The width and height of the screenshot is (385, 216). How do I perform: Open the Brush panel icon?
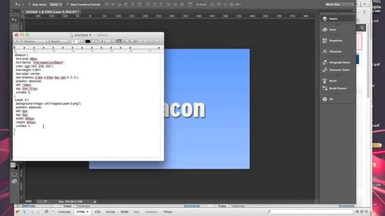pyautogui.click(x=325, y=81)
